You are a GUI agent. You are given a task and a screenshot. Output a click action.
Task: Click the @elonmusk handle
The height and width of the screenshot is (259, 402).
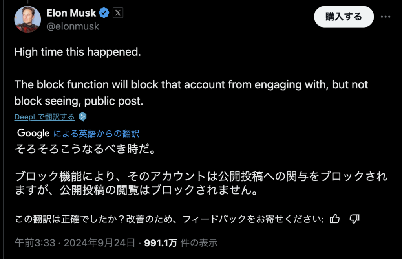tap(73, 26)
